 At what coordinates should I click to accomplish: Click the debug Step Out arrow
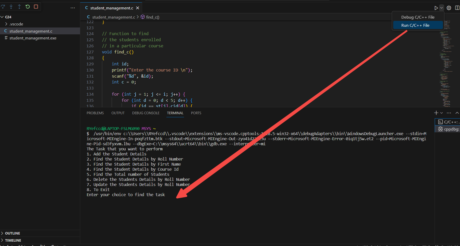[19, 7]
